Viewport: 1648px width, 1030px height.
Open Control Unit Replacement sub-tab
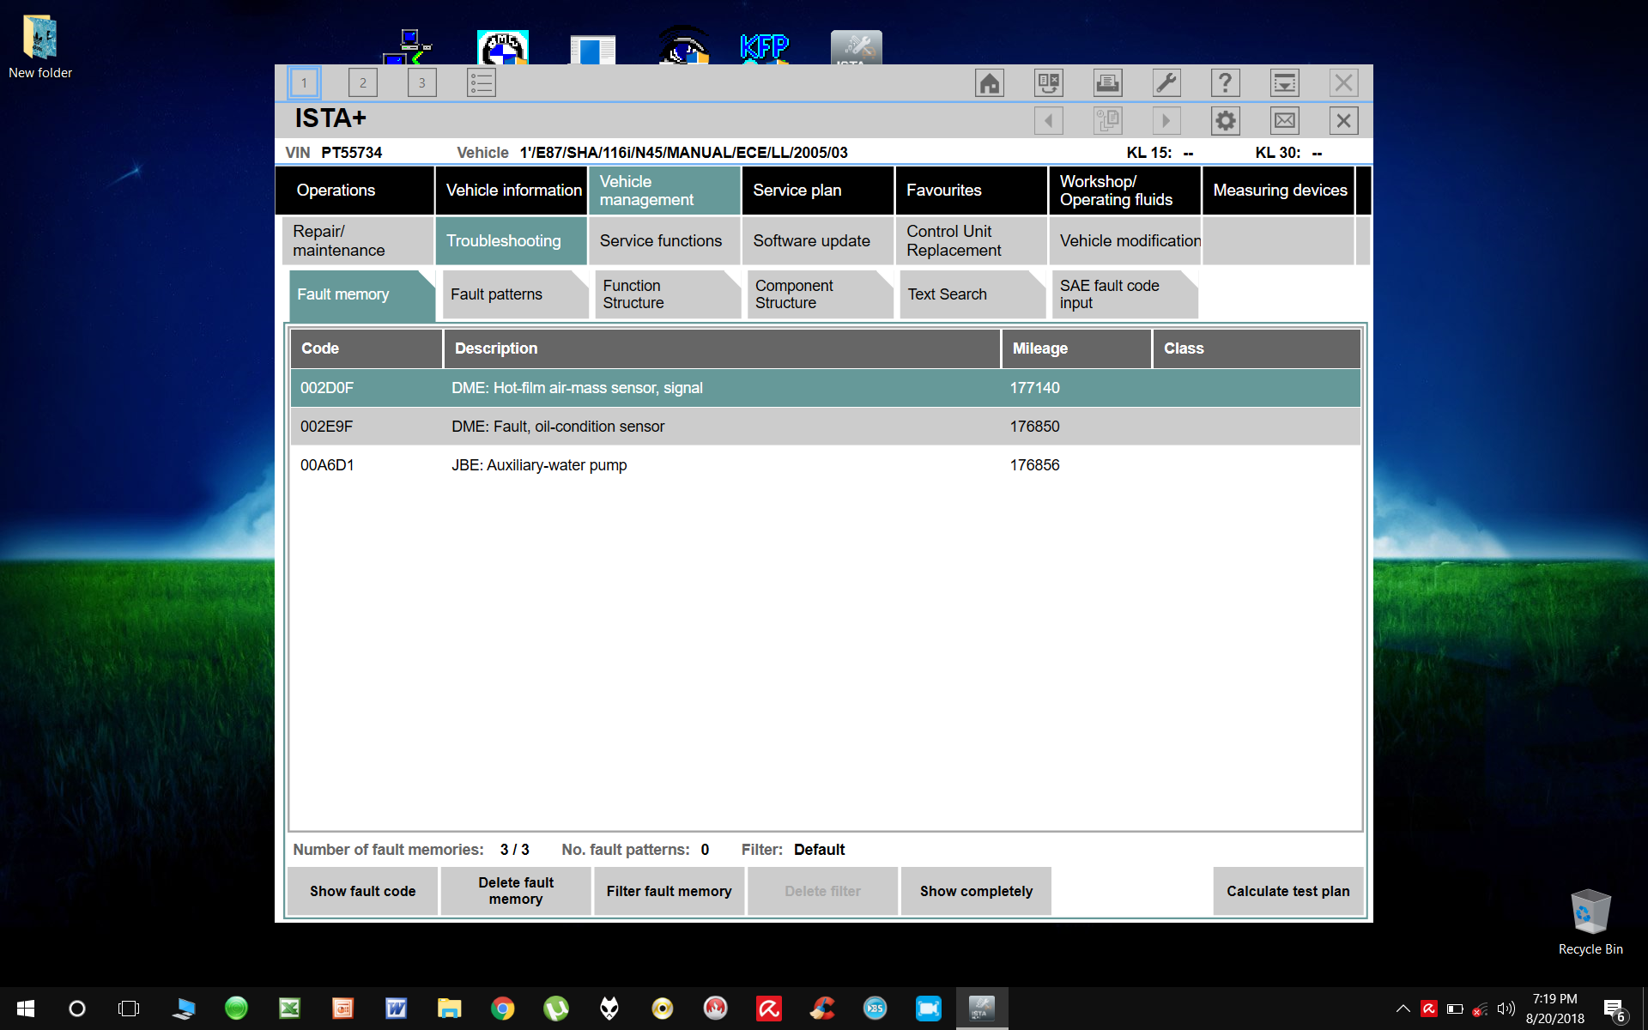[971, 241]
